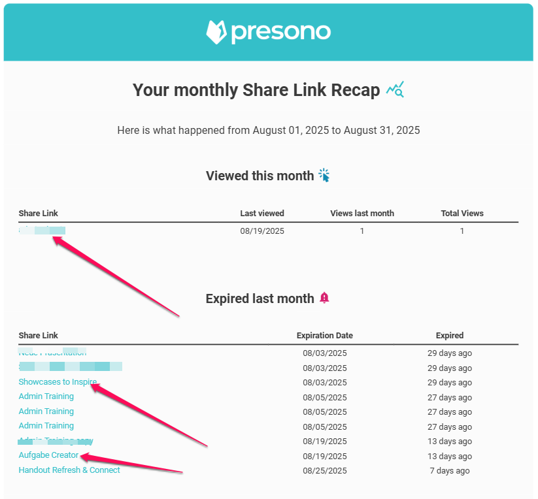The width and height of the screenshot is (538, 499).
Task: Open the topmost blurred link in the Expired table
Action: point(52,353)
